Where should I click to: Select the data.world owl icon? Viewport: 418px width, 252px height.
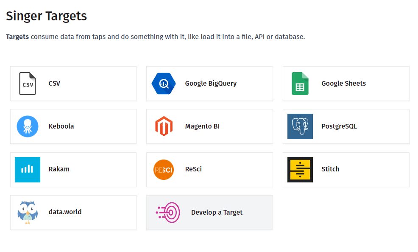[27, 212]
